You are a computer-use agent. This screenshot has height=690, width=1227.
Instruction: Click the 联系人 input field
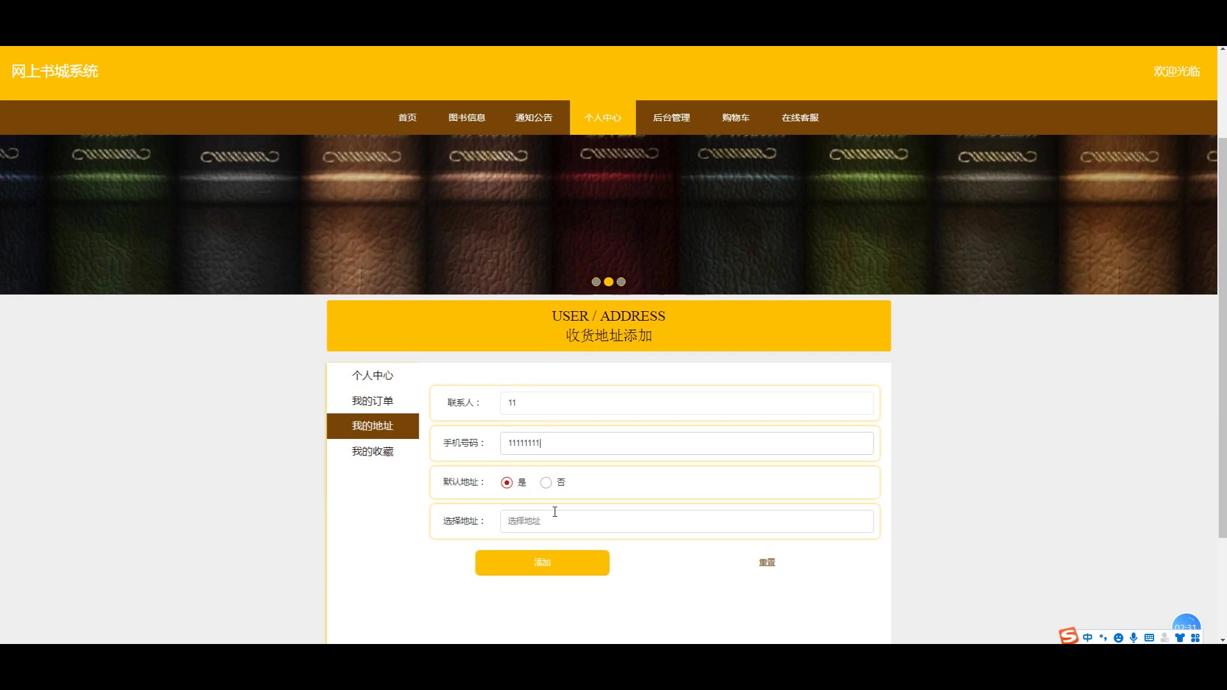coord(686,402)
